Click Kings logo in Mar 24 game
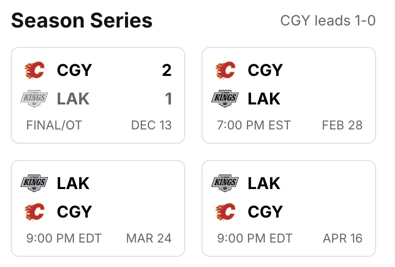The width and height of the screenshot is (395, 267). point(34,183)
